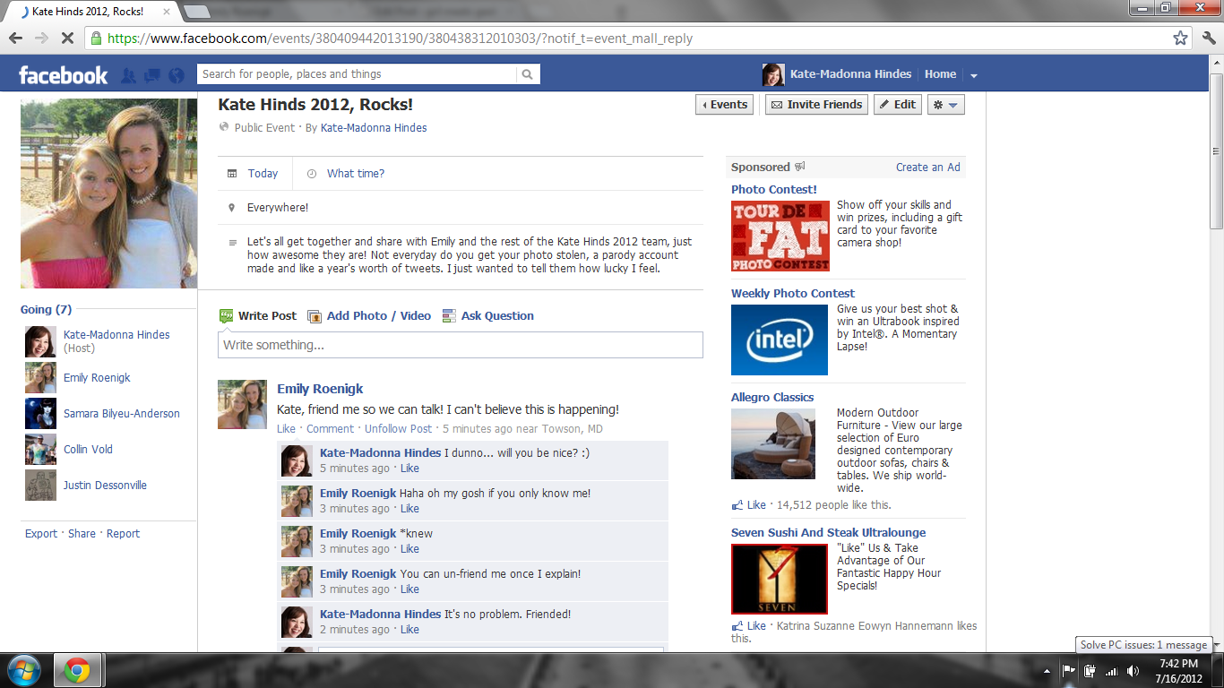Click the Home link in the header
This screenshot has width=1224, height=688.
[940, 74]
